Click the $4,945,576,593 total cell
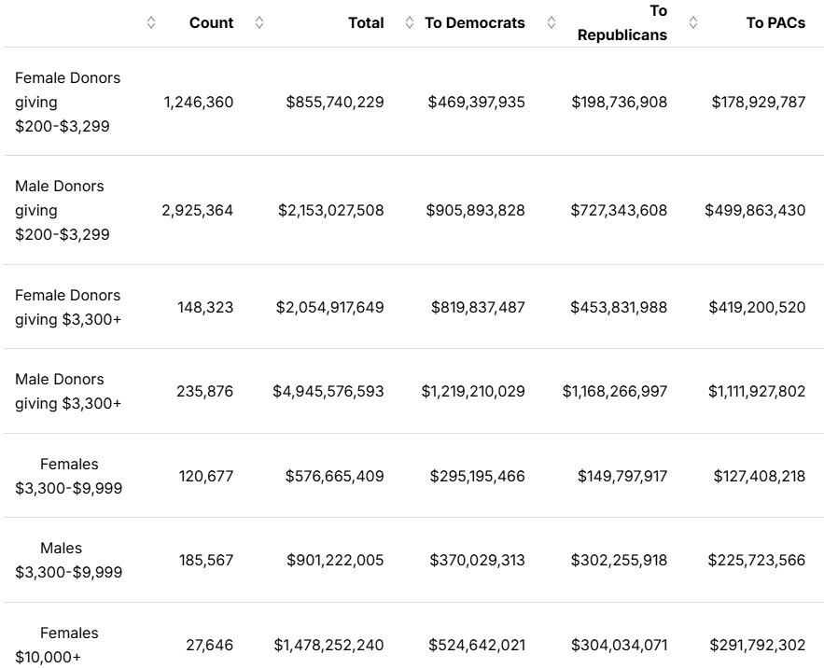The width and height of the screenshot is (824, 668). click(328, 391)
